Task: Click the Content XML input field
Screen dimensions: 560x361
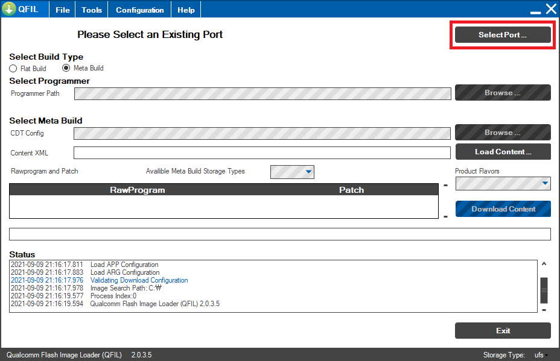Action: [262, 152]
